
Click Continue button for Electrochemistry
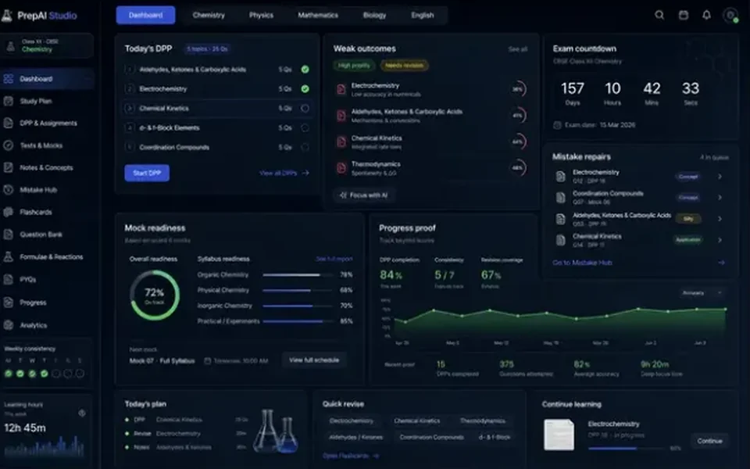(x=709, y=441)
